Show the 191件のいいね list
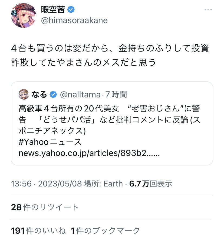Image resolution: width=224 pixels, height=238 pixels. pos(38,230)
